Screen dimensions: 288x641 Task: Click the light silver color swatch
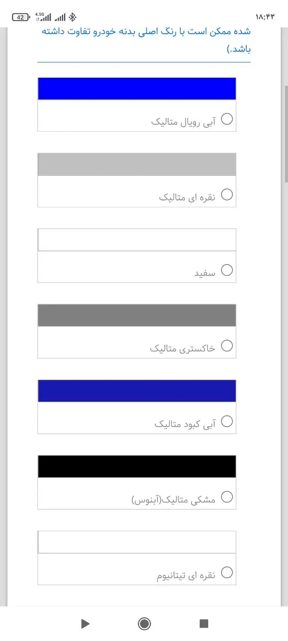click(x=137, y=165)
